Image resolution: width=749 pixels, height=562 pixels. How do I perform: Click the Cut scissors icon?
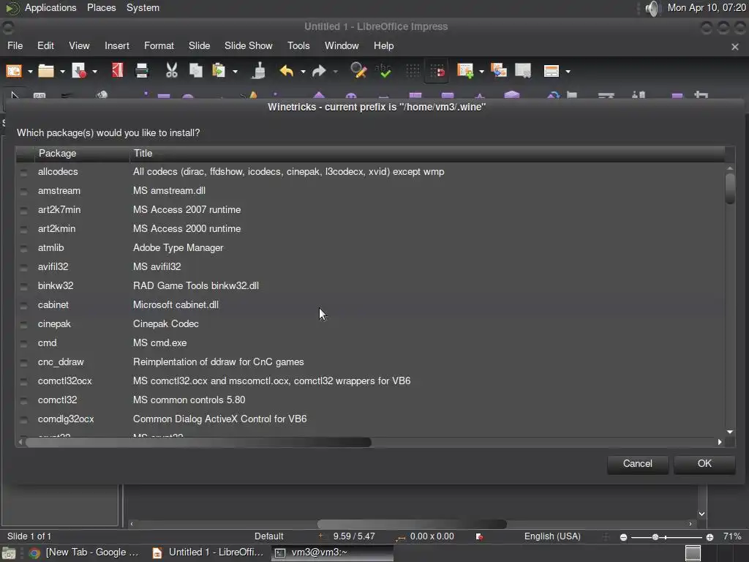(x=171, y=71)
